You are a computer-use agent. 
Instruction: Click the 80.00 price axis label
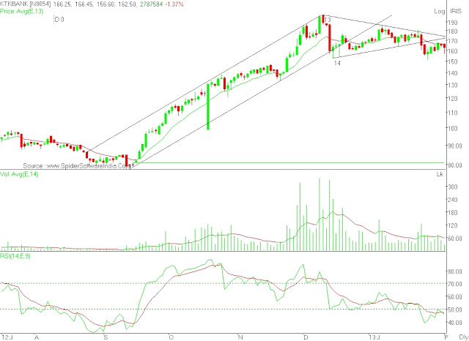click(455, 165)
